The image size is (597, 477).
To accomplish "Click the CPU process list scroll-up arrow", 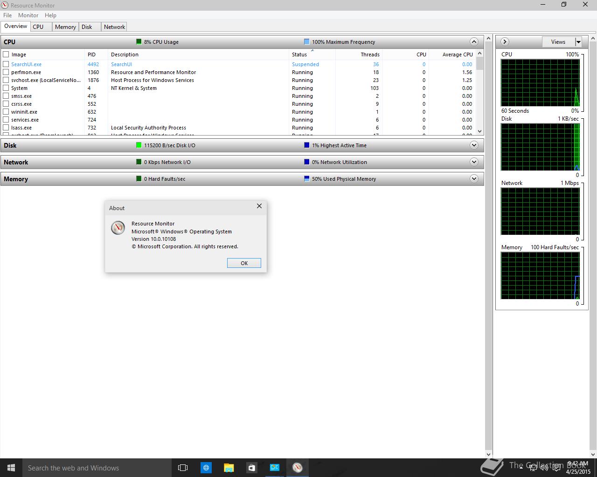I will click(480, 54).
